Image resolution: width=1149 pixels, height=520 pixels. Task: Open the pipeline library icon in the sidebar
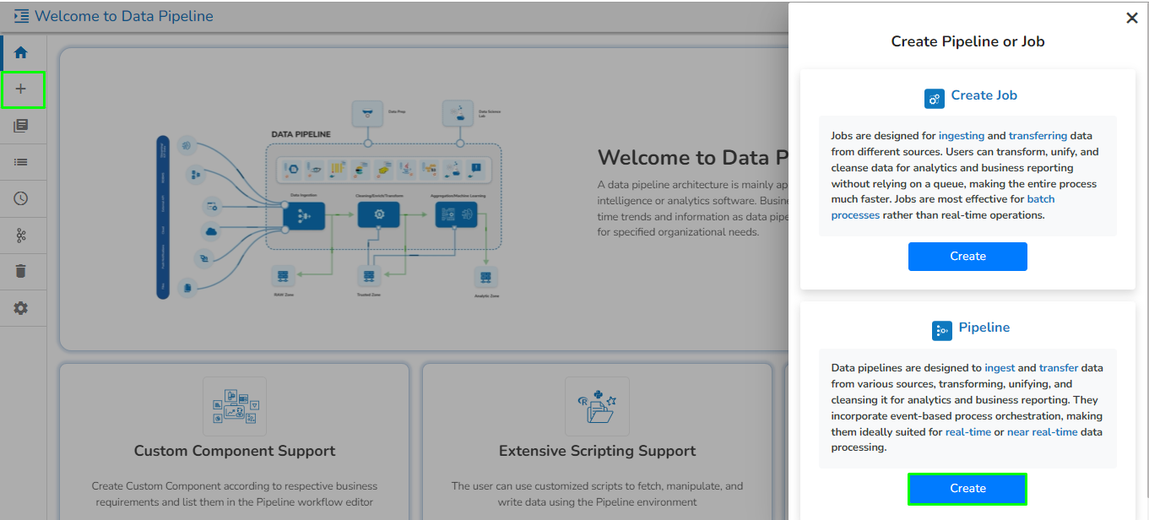coord(21,126)
